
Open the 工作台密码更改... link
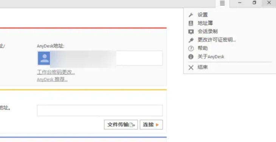point(56,72)
